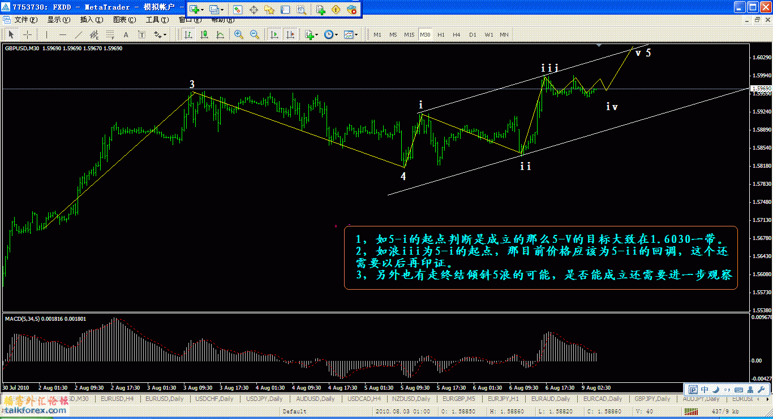The image size is (773, 419).
Task: Switch to USDCAD,H4 chart tab
Action: [364, 399]
